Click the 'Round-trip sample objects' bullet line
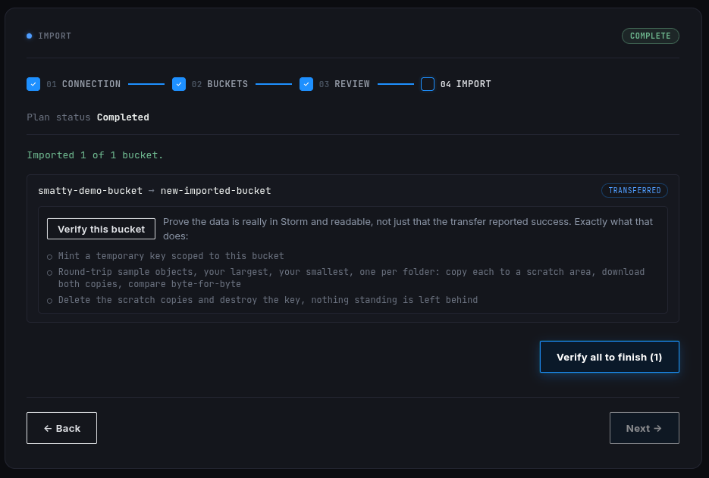 click(x=351, y=278)
